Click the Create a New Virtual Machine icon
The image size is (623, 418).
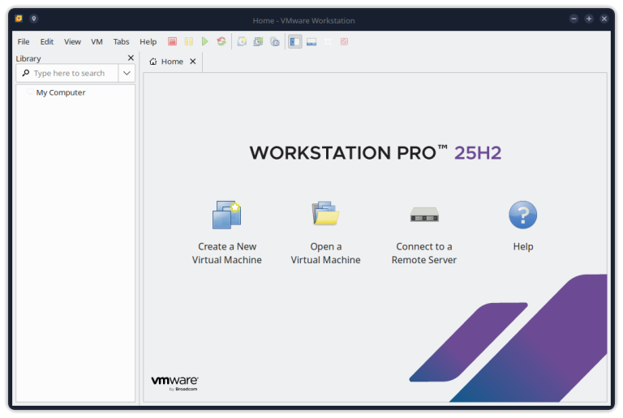click(227, 215)
